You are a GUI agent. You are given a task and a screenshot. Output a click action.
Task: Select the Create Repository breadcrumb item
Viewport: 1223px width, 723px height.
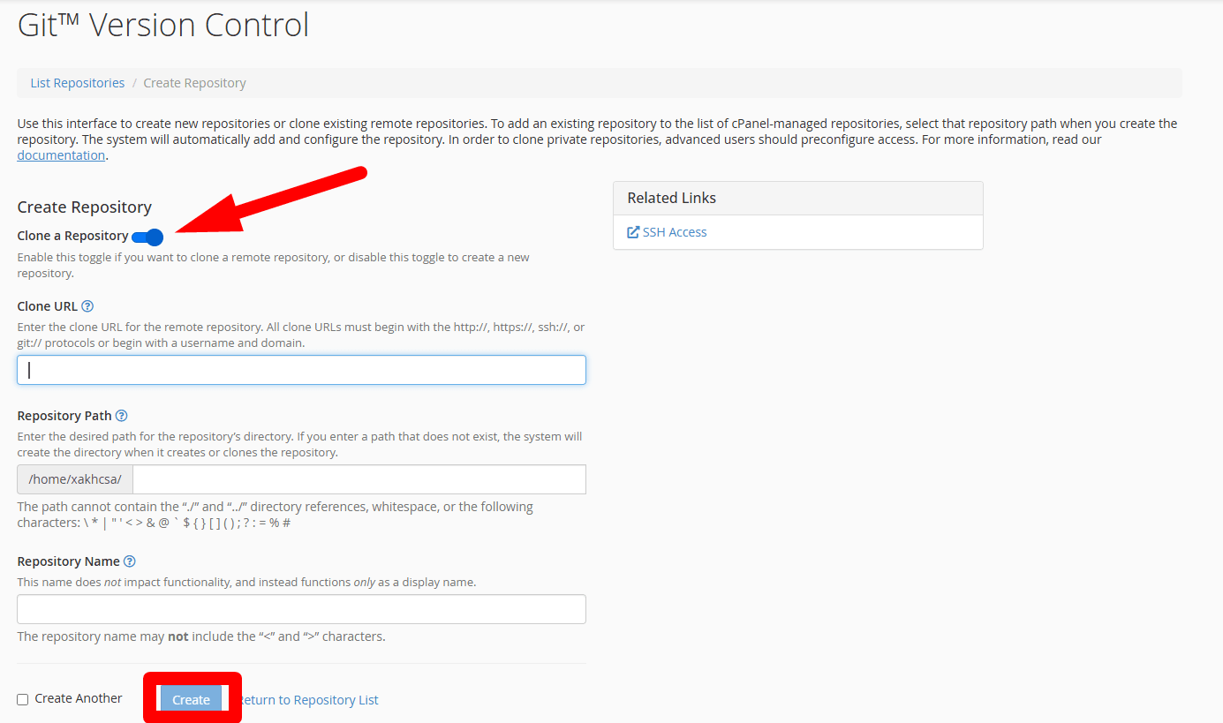click(194, 83)
